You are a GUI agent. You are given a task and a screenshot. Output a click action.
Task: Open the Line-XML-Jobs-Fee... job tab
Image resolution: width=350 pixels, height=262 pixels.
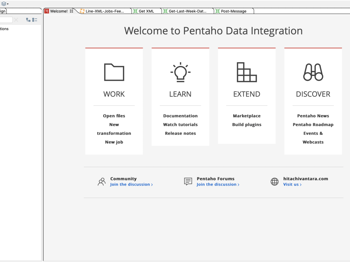tap(105, 11)
